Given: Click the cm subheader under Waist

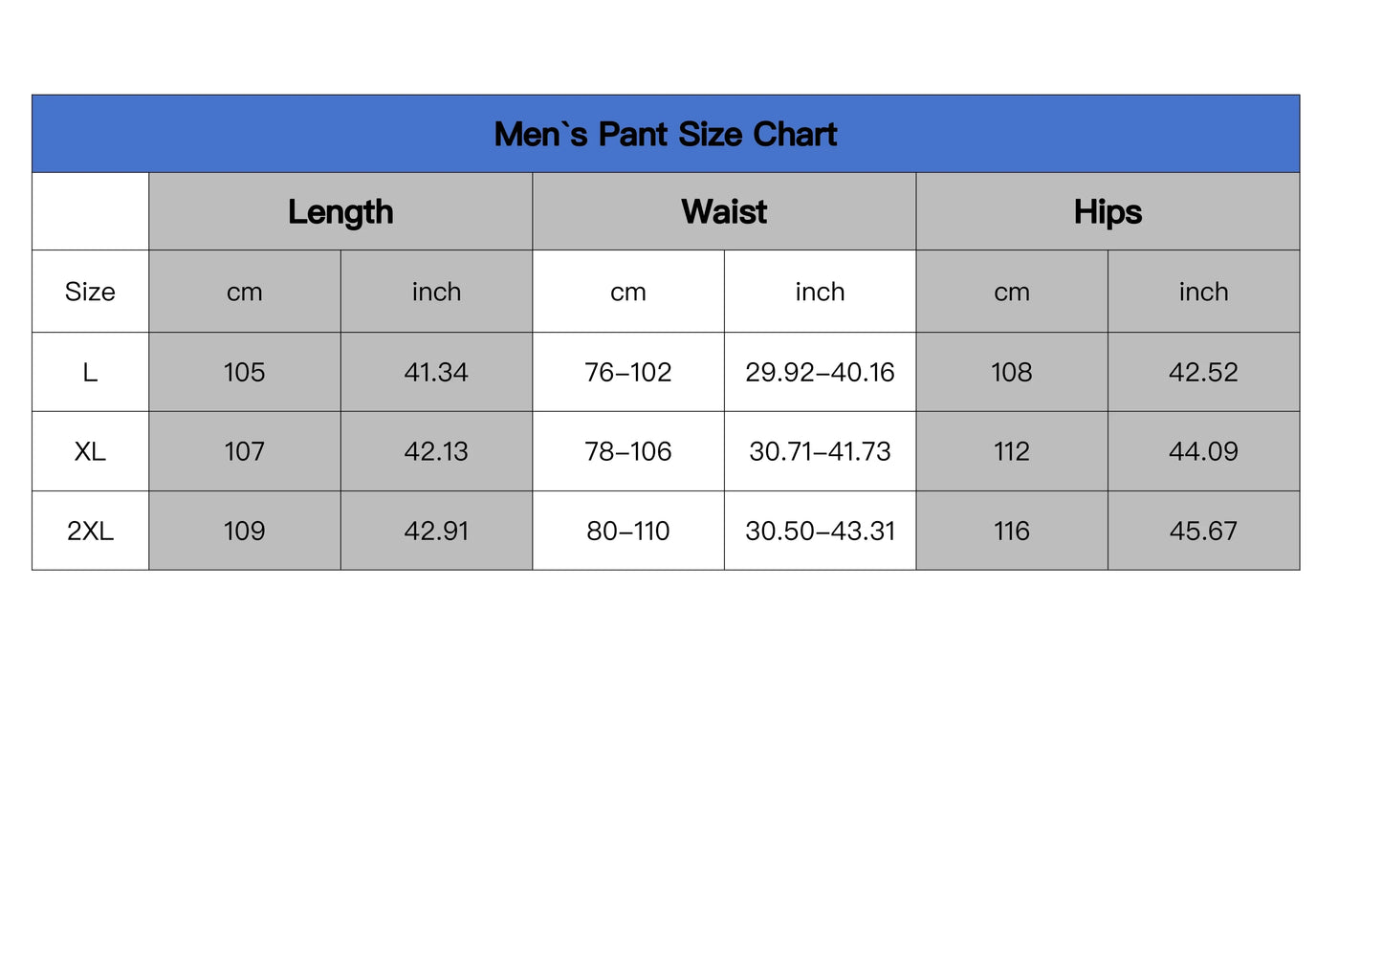Looking at the screenshot, I should tap(628, 292).
